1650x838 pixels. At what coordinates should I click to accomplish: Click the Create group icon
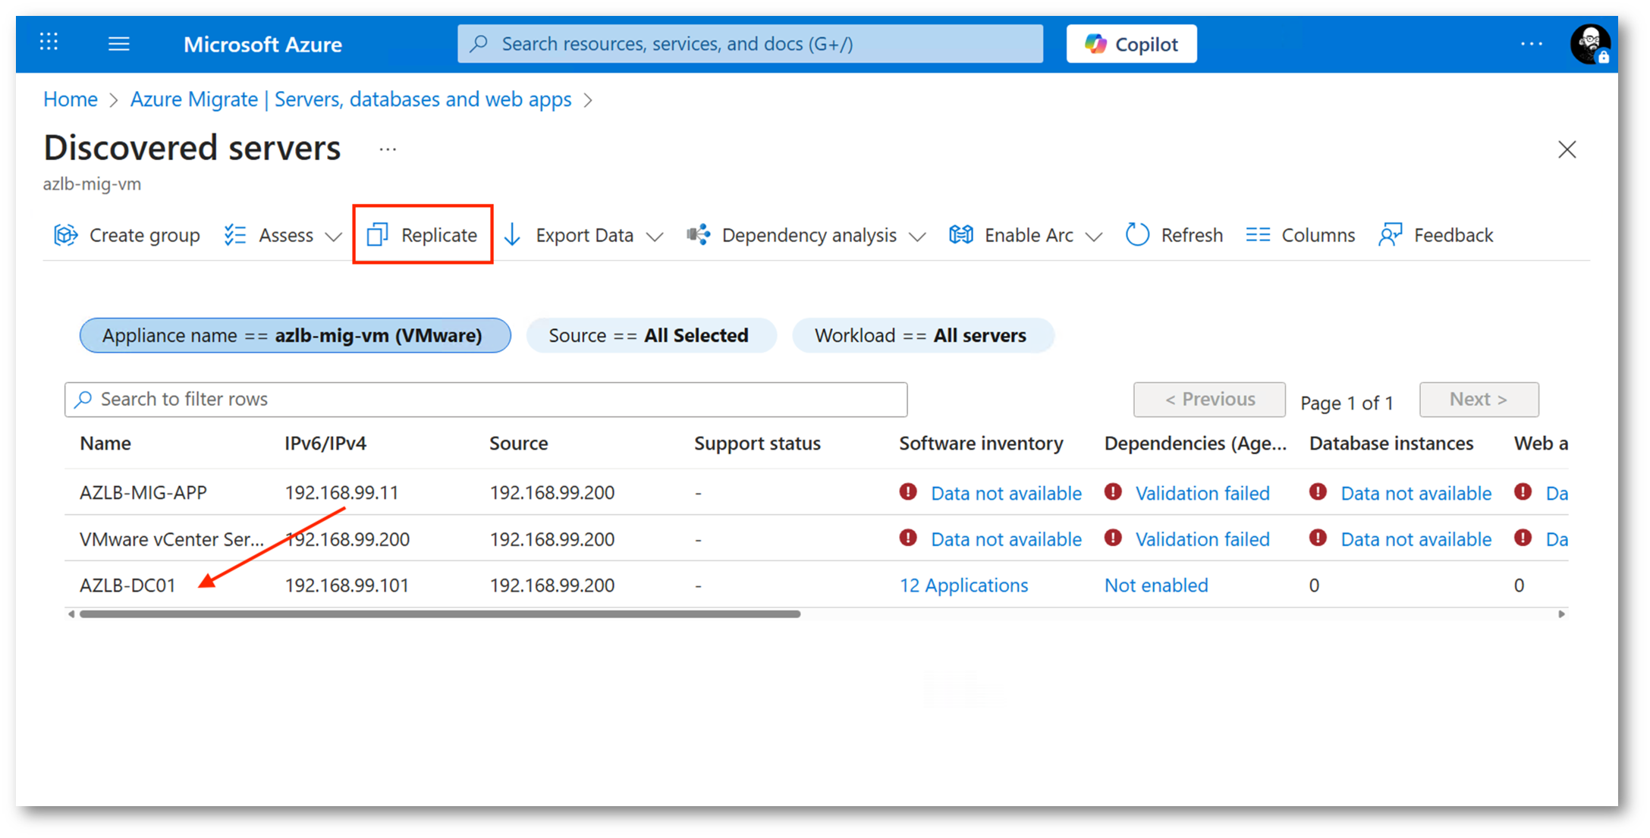[x=66, y=235]
